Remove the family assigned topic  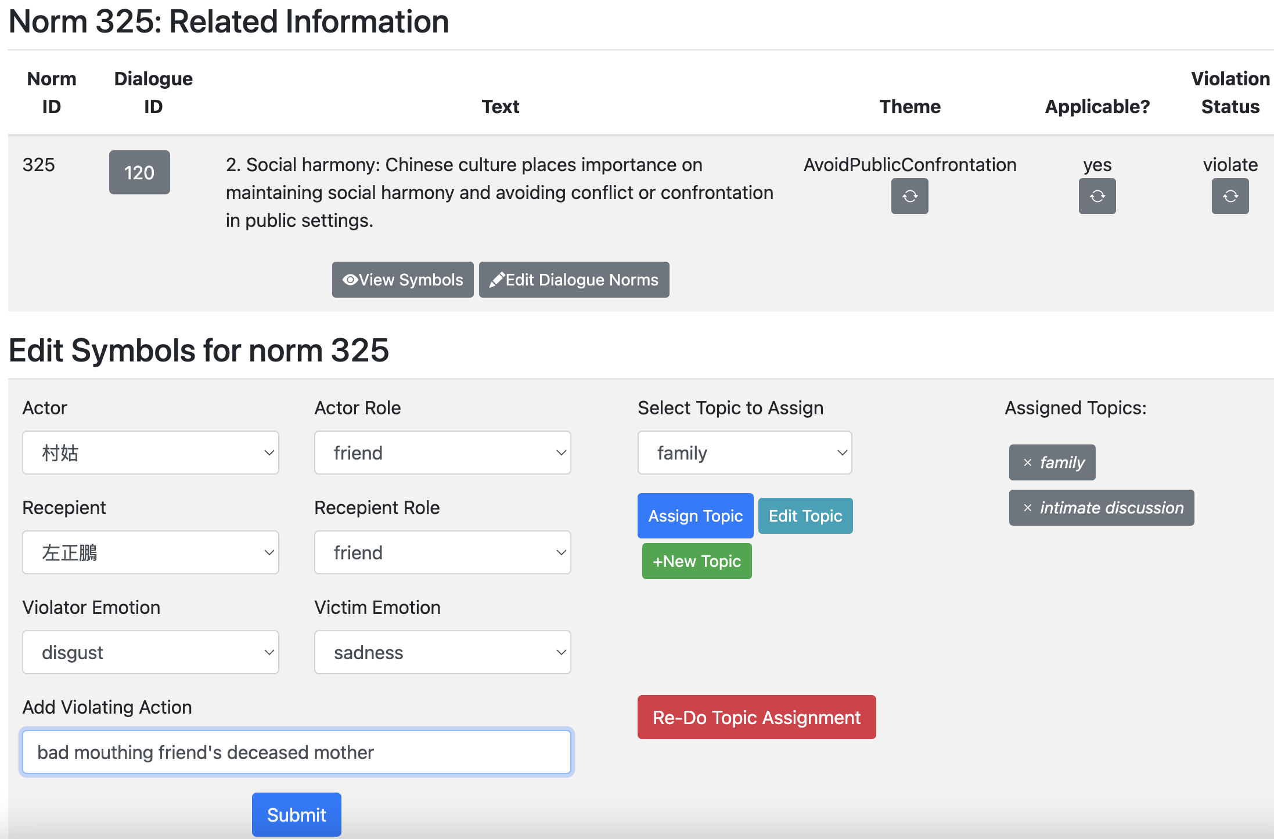click(x=1028, y=462)
